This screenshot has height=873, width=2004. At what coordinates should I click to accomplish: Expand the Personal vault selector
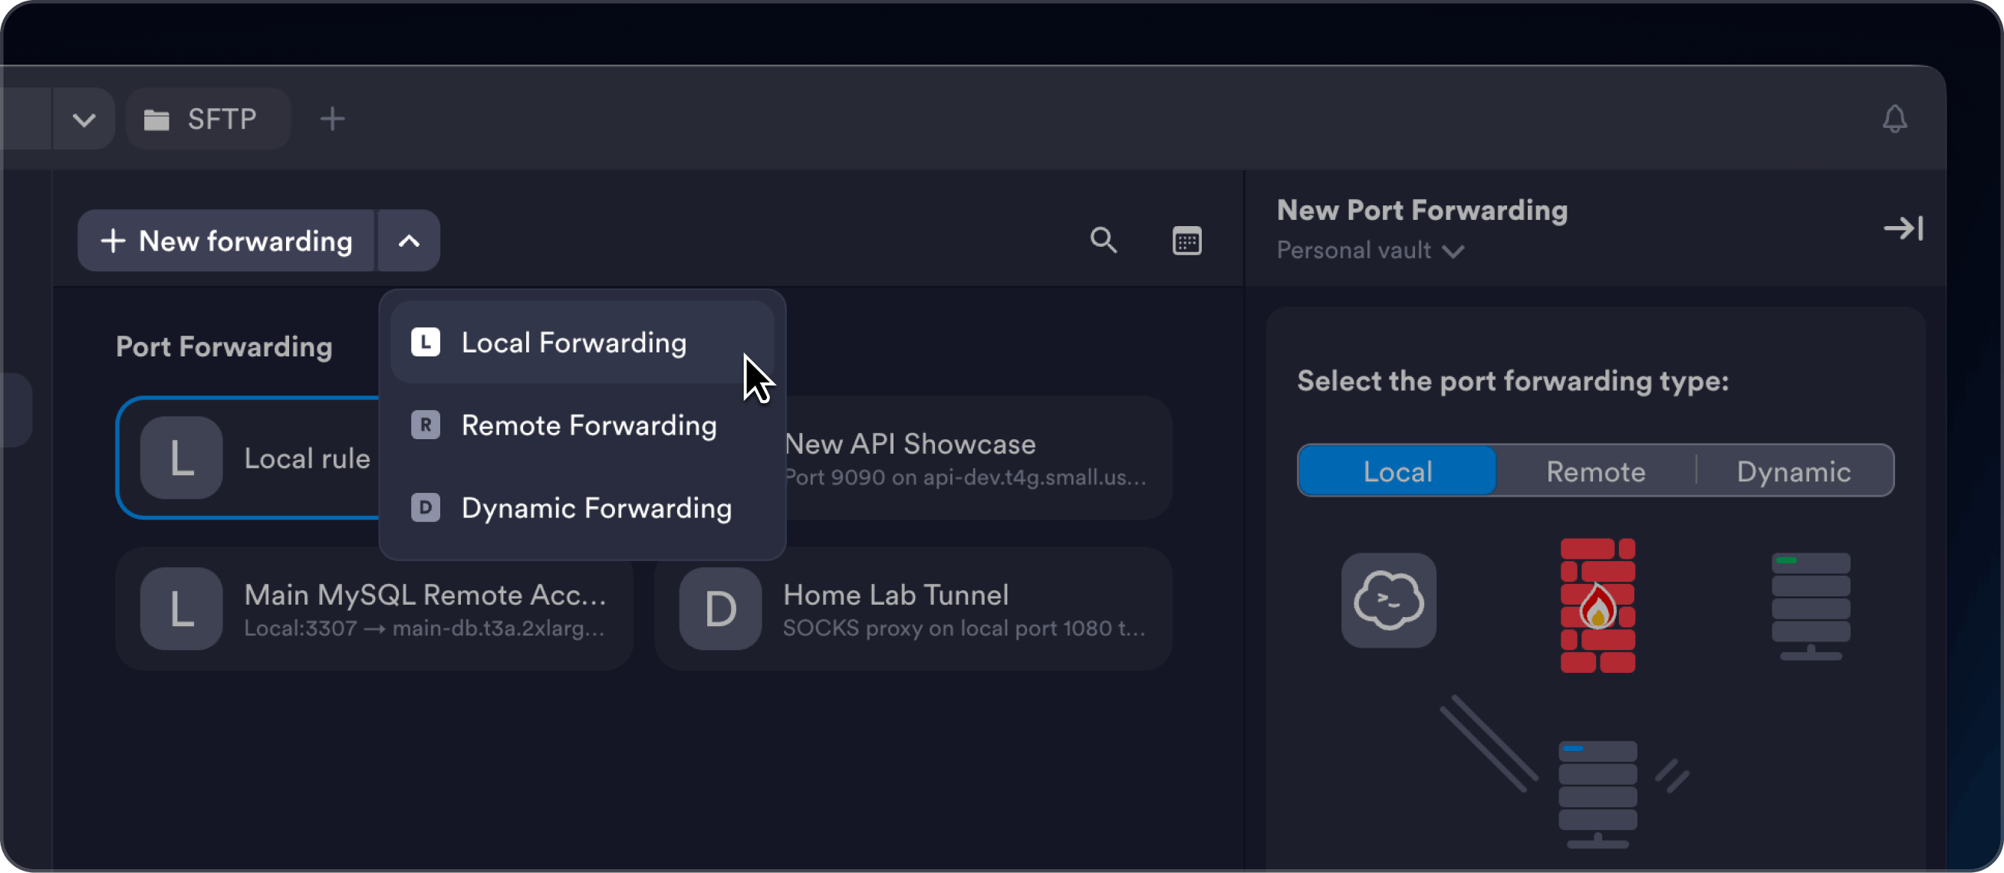coord(1370,251)
